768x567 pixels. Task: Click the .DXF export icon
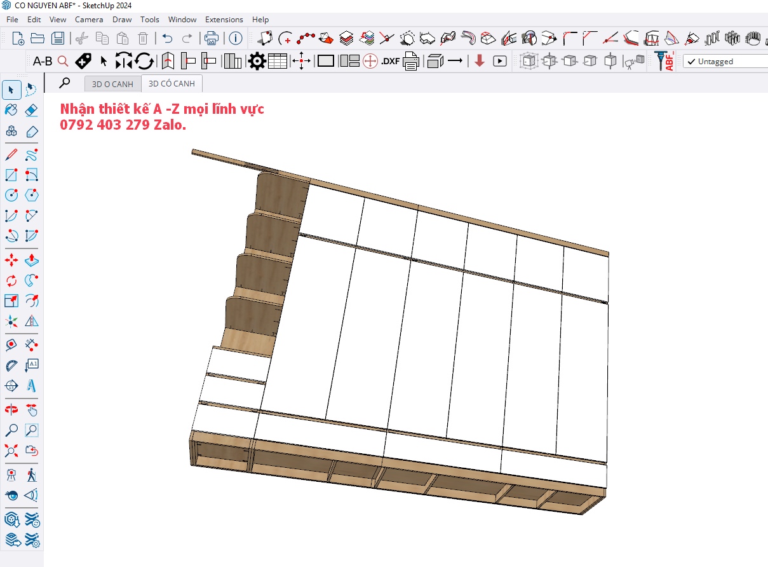click(390, 62)
